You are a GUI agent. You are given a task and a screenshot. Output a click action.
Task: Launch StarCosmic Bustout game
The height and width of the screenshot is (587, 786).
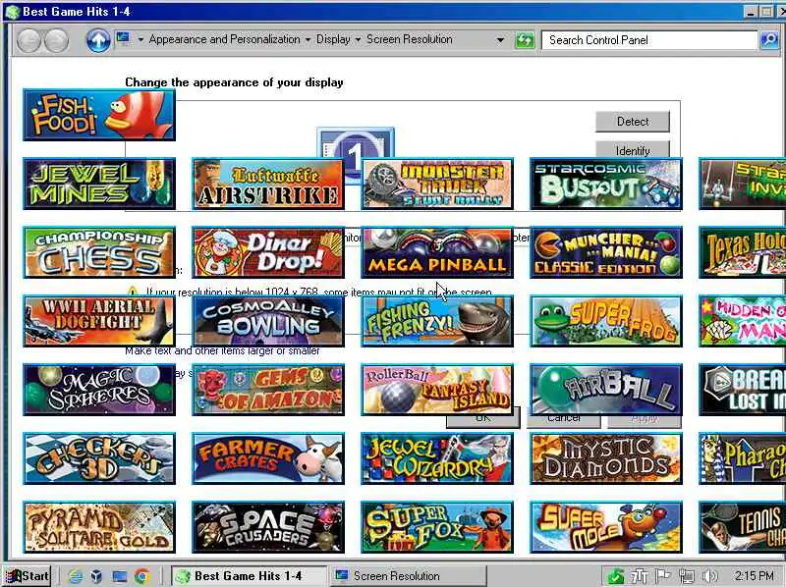606,184
